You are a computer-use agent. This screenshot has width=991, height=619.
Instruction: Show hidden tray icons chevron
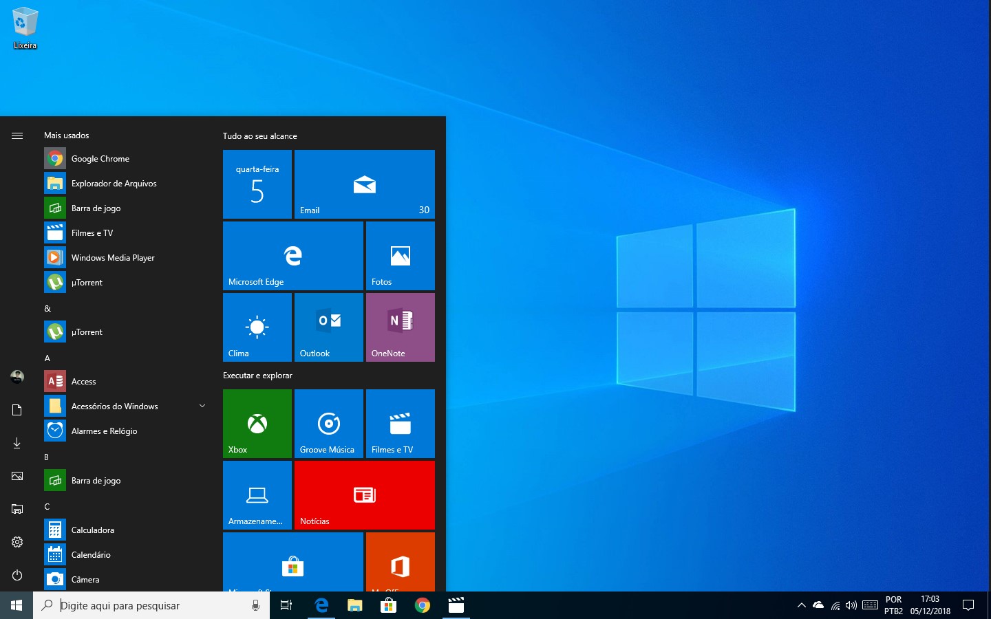click(801, 605)
